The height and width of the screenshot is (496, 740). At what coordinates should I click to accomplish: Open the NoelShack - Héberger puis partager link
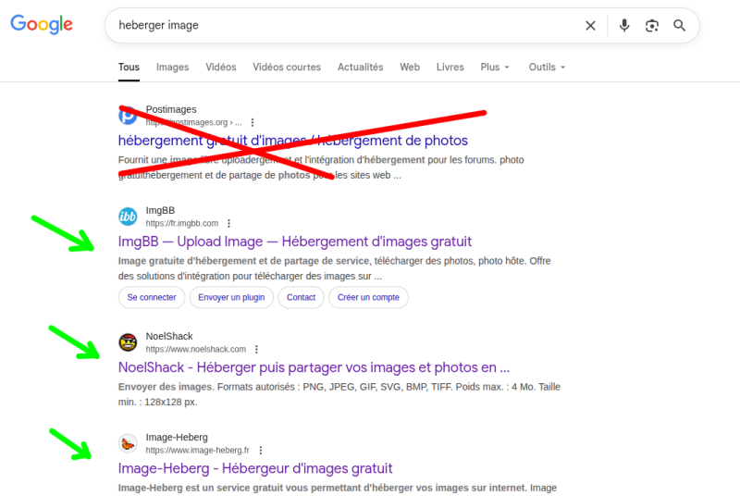(x=314, y=367)
